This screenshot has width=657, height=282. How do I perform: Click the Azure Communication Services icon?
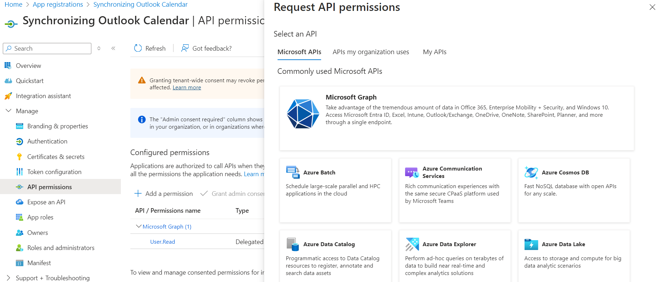click(x=412, y=172)
